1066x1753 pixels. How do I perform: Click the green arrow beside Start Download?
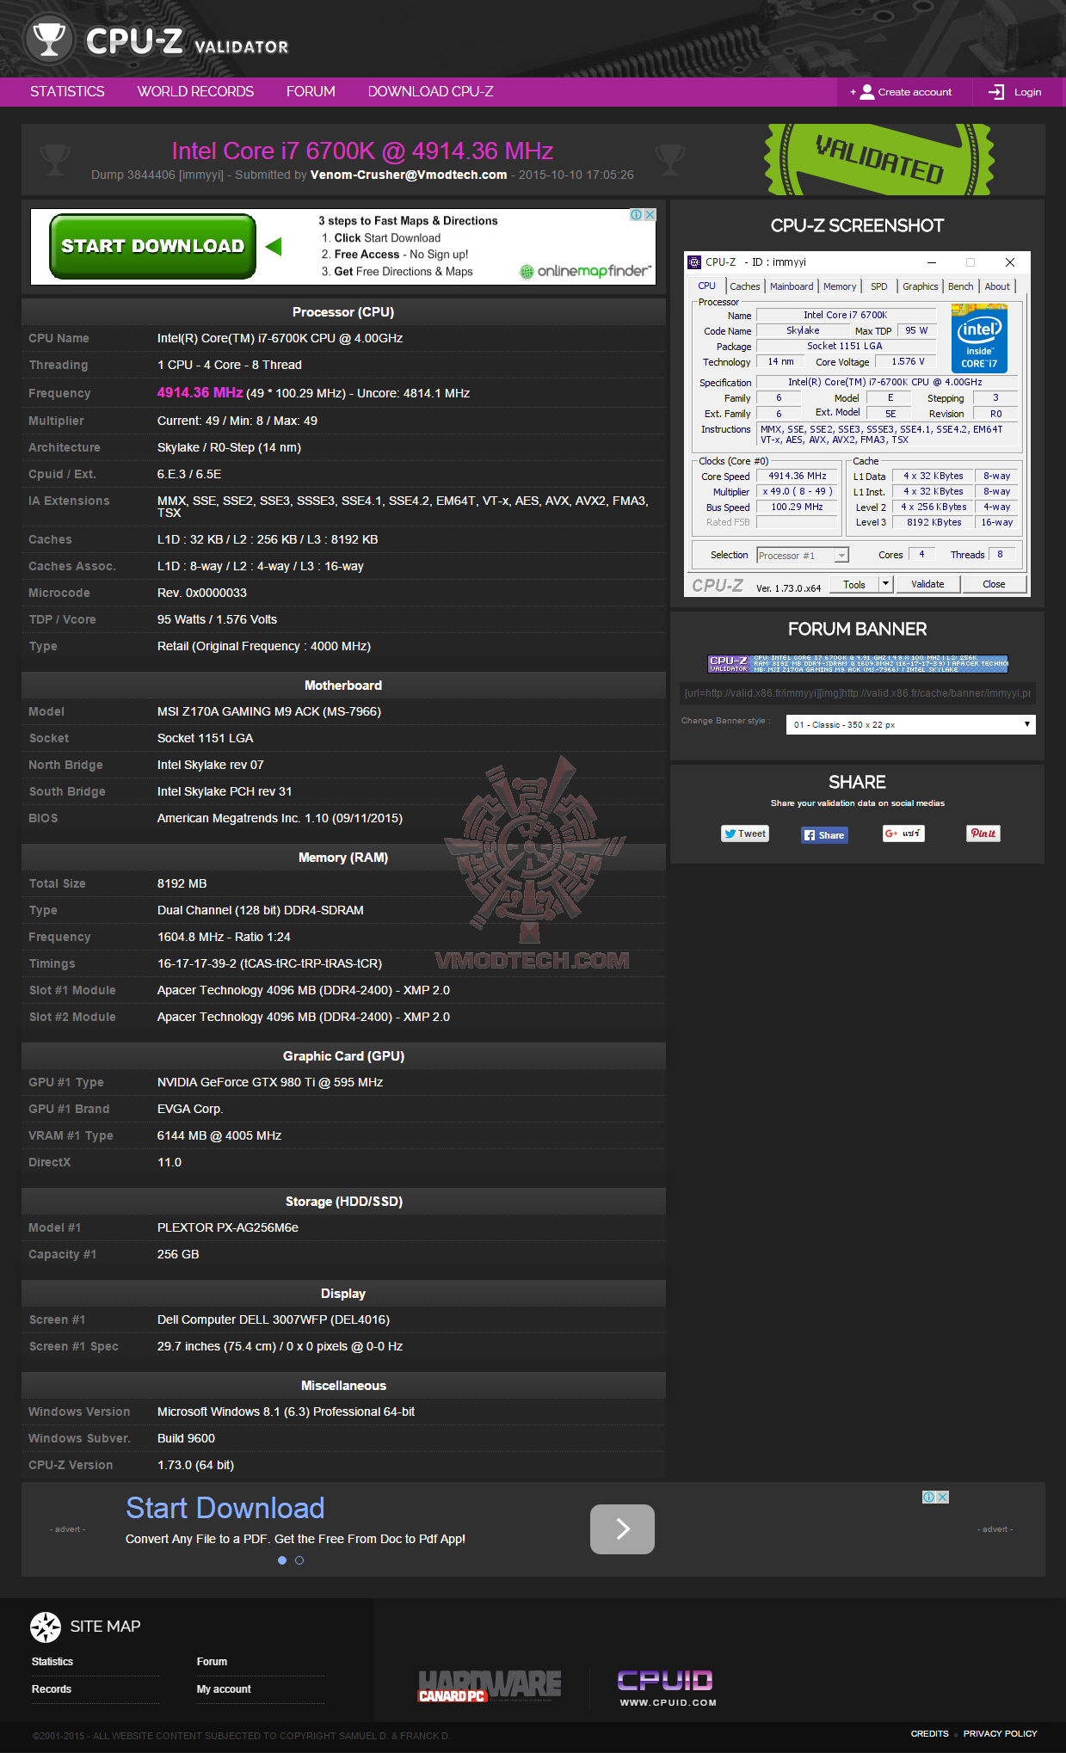274,247
